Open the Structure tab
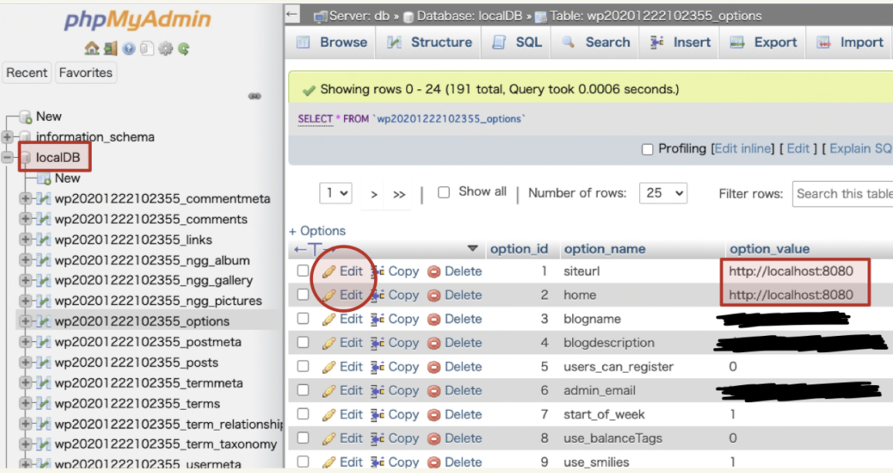The image size is (893, 473). [430, 42]
